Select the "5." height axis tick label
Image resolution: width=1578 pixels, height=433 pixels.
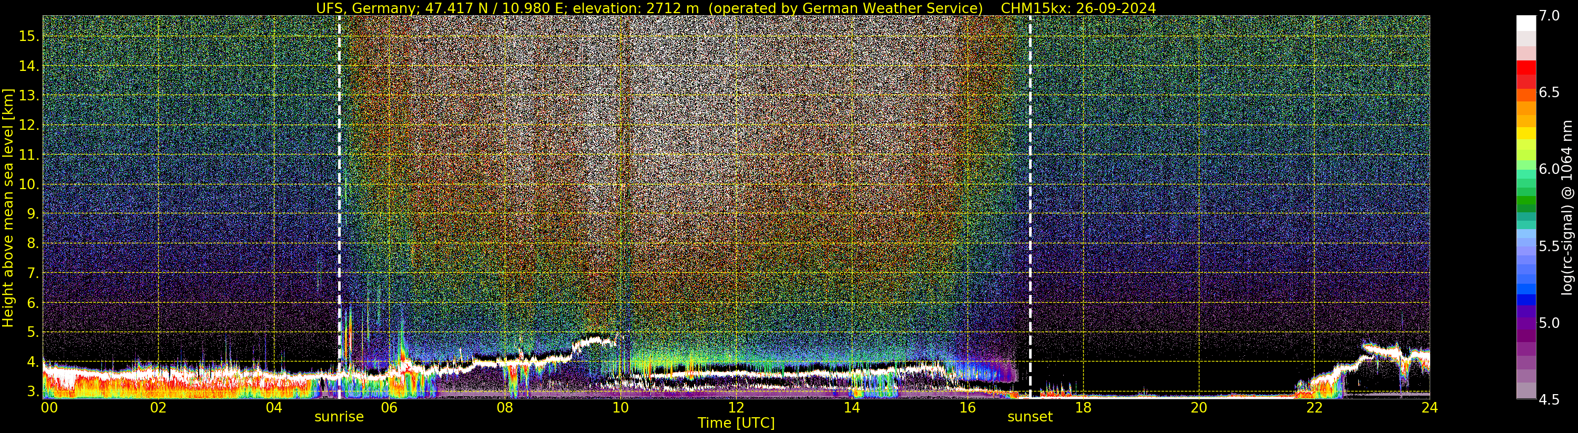pyautogui.click(x=33, y=333)
